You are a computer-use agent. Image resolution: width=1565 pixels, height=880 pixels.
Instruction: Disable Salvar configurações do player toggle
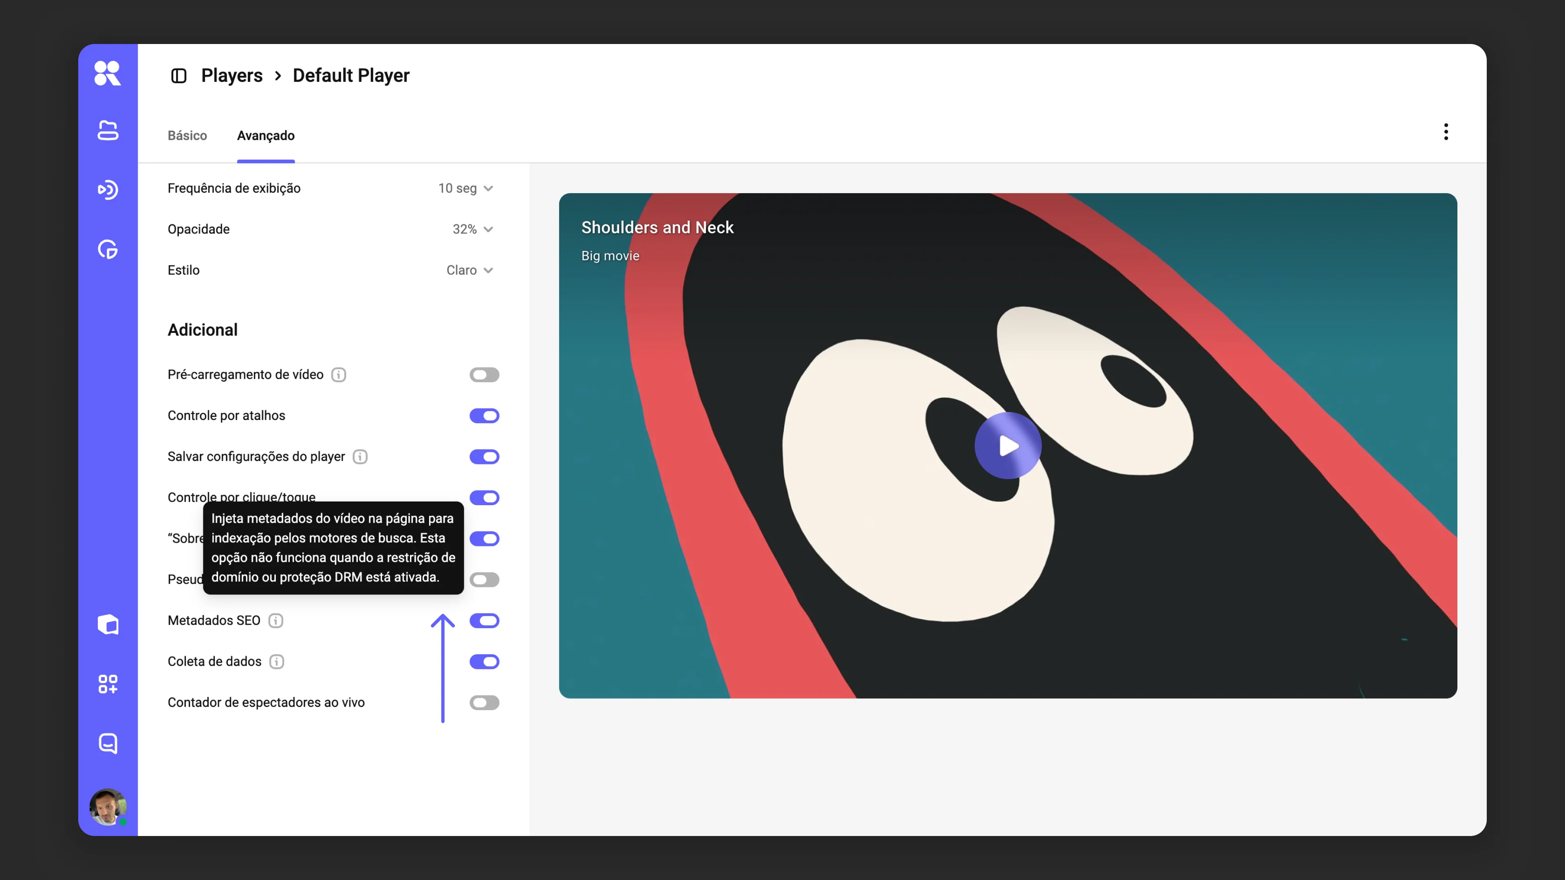[484, 457]
